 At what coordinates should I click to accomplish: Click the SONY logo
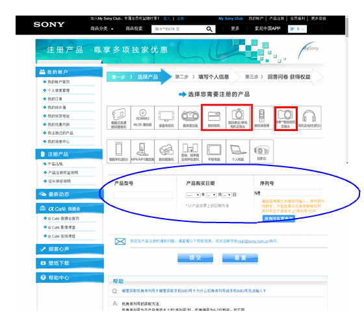(49, 25)
